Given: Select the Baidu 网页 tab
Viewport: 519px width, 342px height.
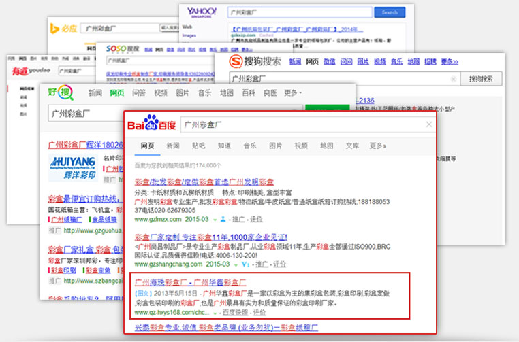Looking at the screenshot, I should coord(147,146).
